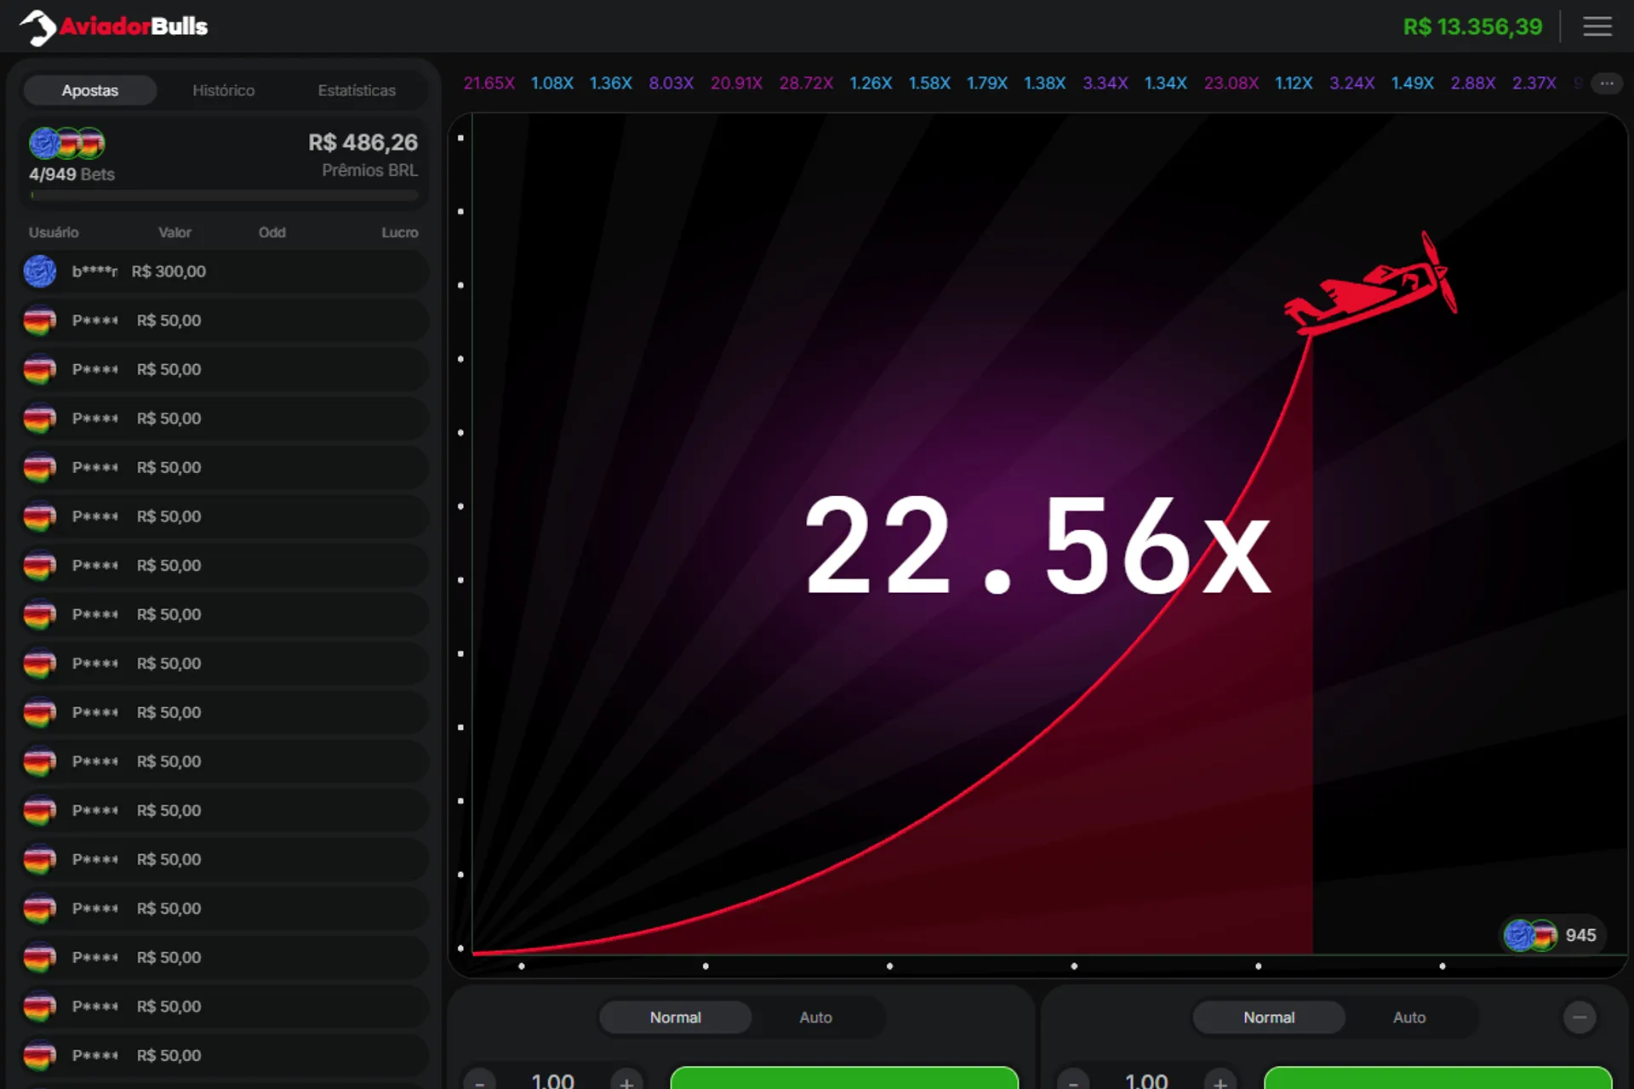This screenshot has width=1634, height=1089.
Task: Switch the first bet panel to Auto
Action: pos(815,1017)
